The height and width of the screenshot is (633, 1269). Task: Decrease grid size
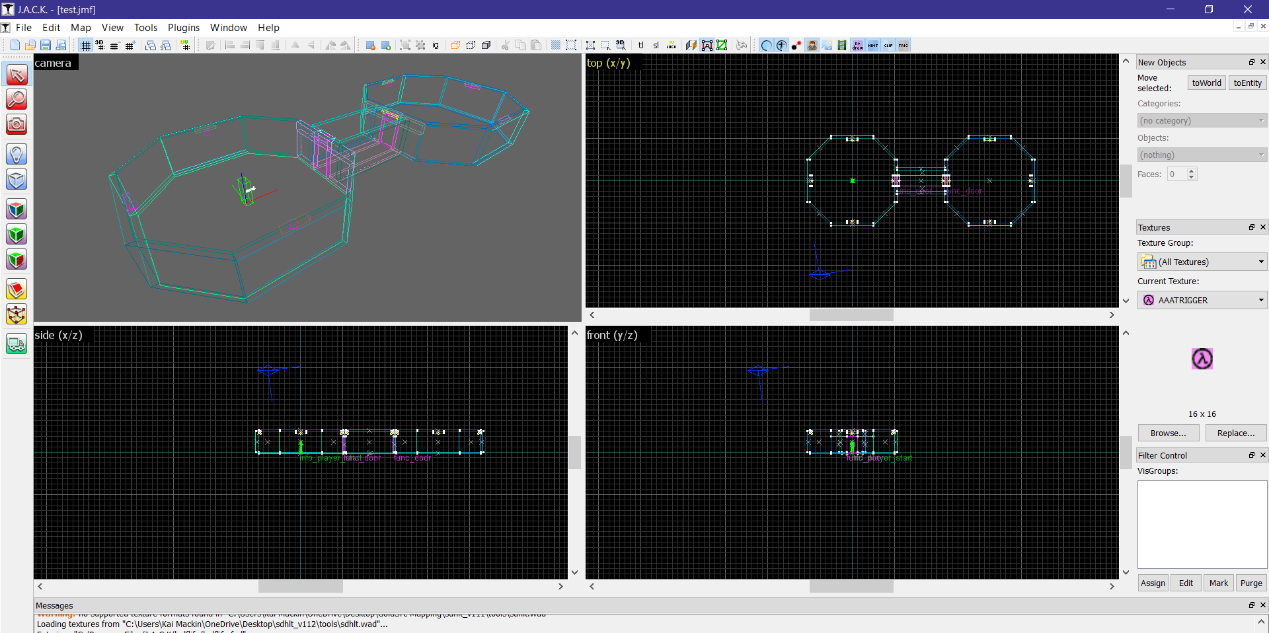(x=114, y=45)
